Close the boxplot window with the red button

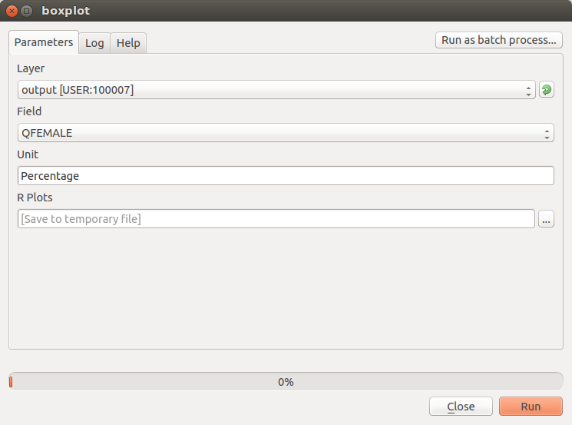12,11
